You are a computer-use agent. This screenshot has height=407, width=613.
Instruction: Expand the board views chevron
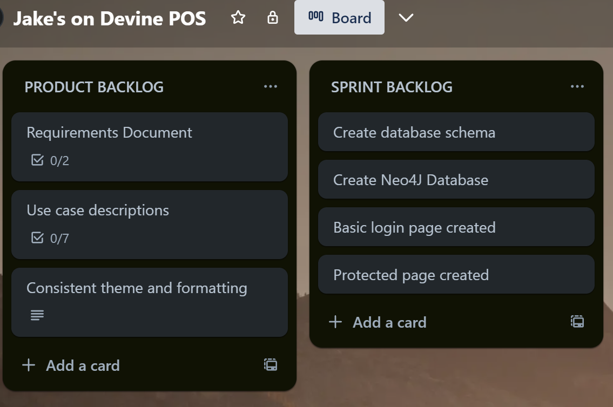pos(406,18)
